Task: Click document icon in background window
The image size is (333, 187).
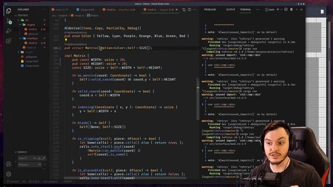Action: 322,11
